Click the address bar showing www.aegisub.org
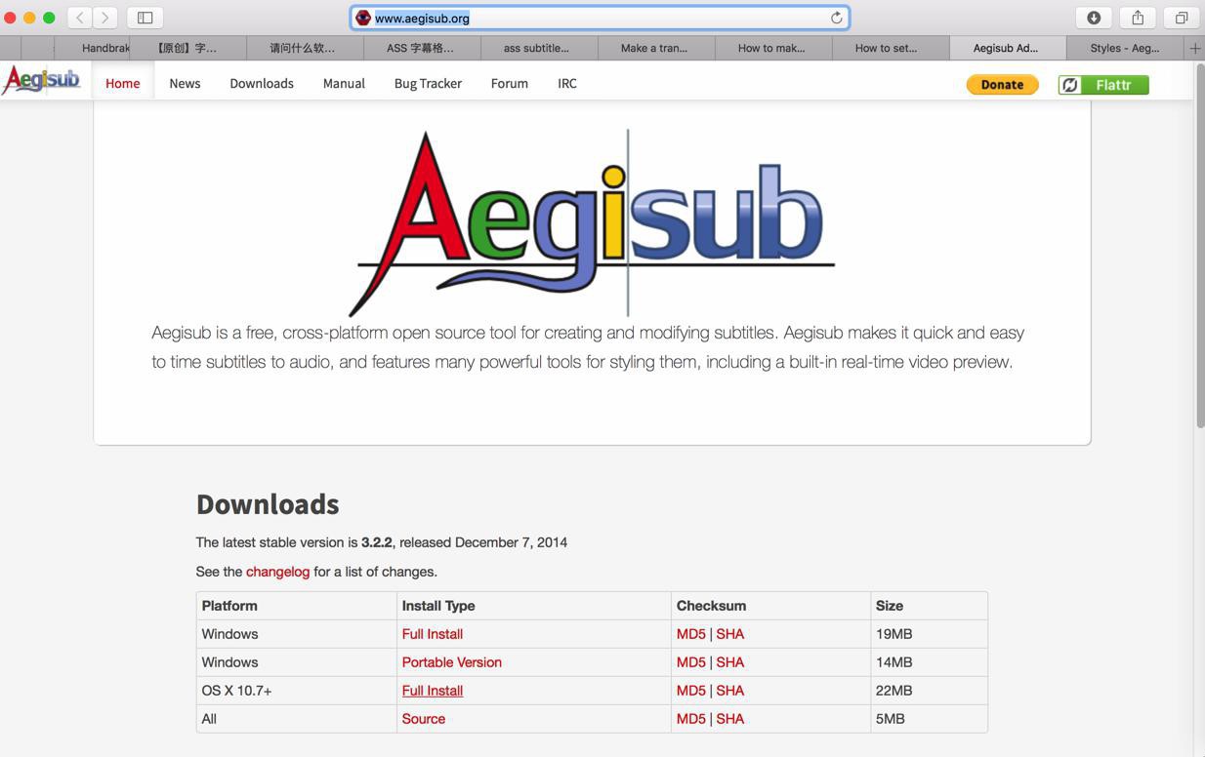Image resolution: width=1205 pixels, height=757 pixels. 600,18
